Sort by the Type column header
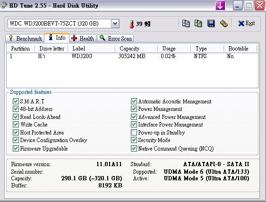Viewport: 266px width, 202px height. 207,49
